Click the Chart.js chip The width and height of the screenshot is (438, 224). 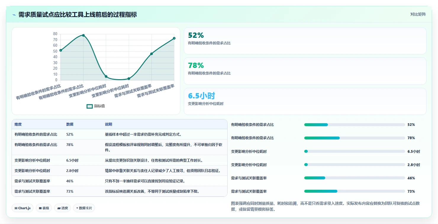[x=22, y=208]
